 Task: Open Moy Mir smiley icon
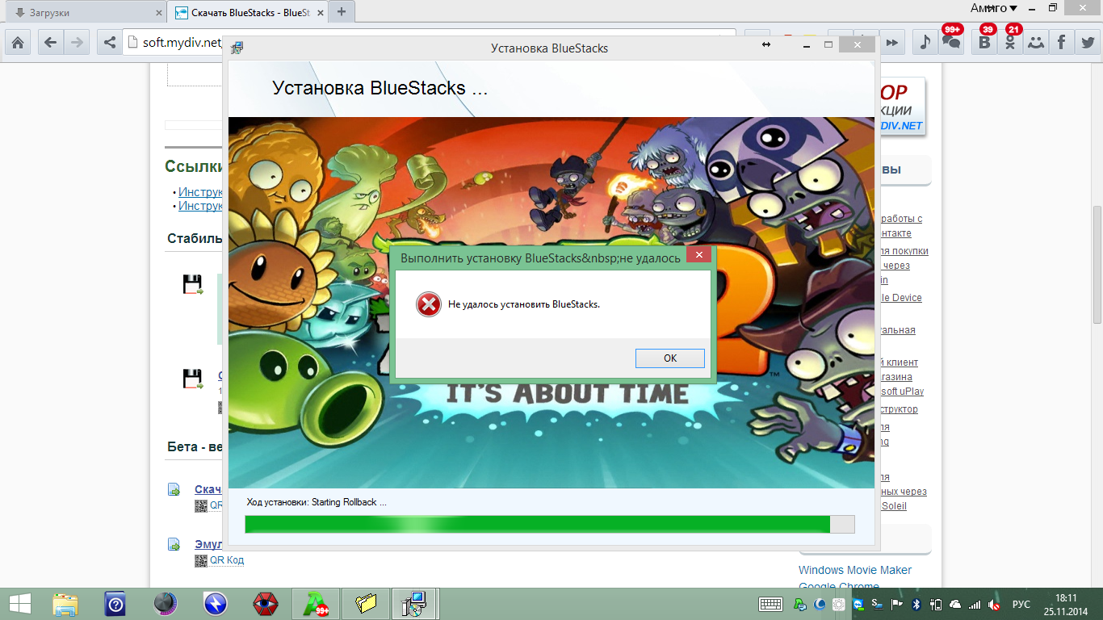click(1036, 42)
